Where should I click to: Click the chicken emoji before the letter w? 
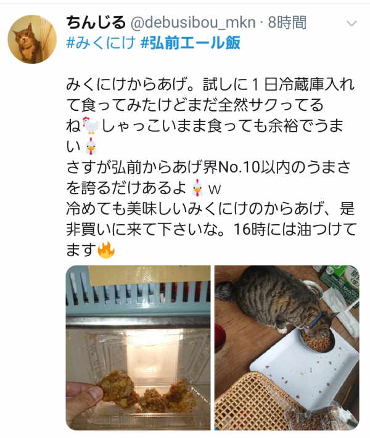pyautogui.click(x=198, y=188)
